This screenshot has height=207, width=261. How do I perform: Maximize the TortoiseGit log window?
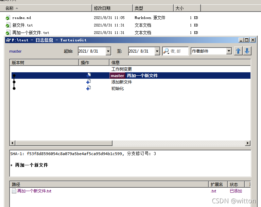click(246, 40)
